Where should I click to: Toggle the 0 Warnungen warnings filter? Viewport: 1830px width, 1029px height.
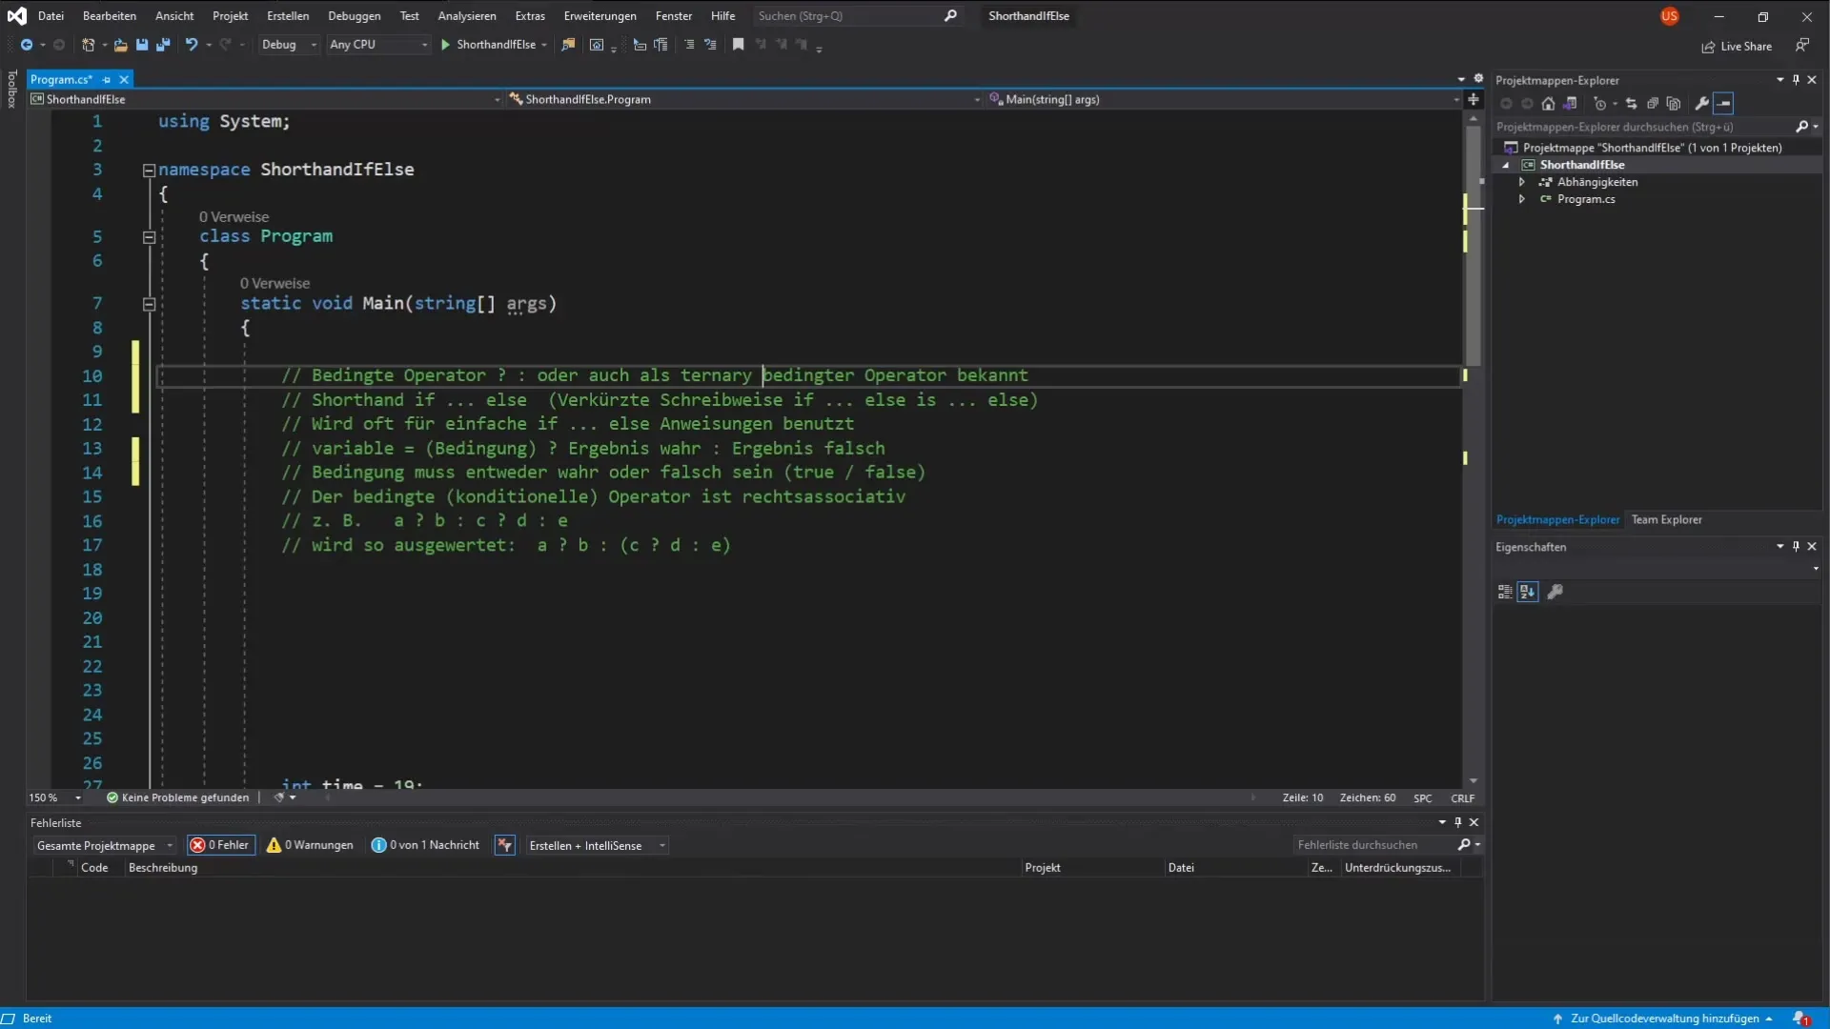(x=310, y=845)
